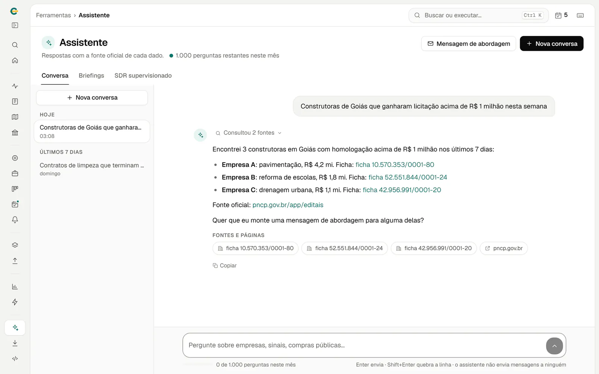Open the download arrow icon in sidebar
The width and height of the screenshot is (599, 374).
click(x=15, y=343)
